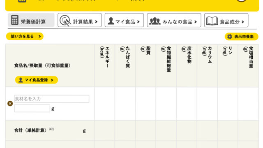
Task: Click the gear icon in 表示栄養素
Action: coord(230,37)
